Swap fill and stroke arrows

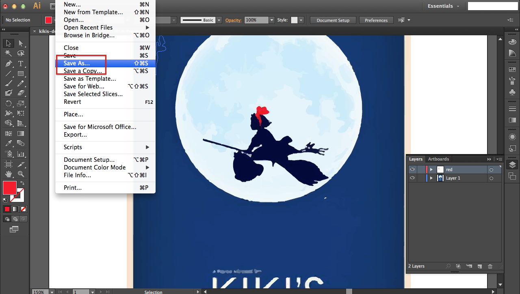click(22, 183)
